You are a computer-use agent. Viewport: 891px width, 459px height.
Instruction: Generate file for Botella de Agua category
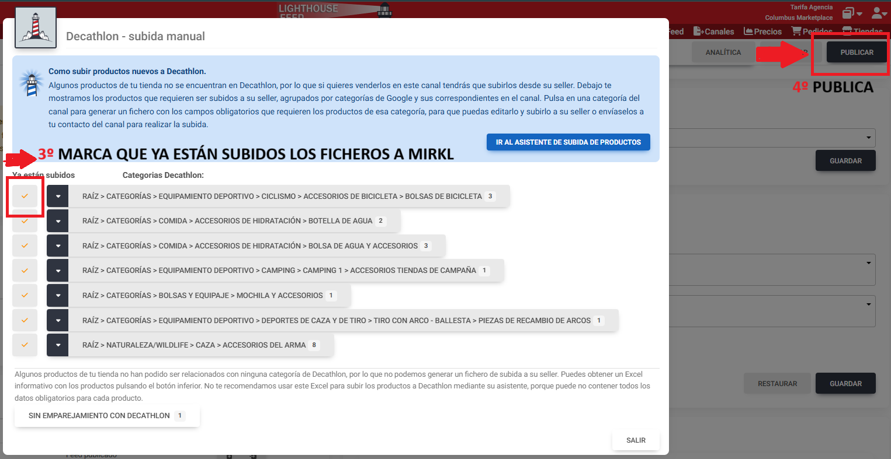(234, 221)
